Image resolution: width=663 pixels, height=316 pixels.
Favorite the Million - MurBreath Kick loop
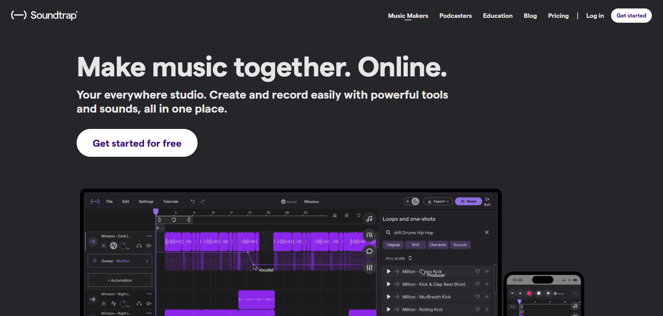[x=477, y=297]
